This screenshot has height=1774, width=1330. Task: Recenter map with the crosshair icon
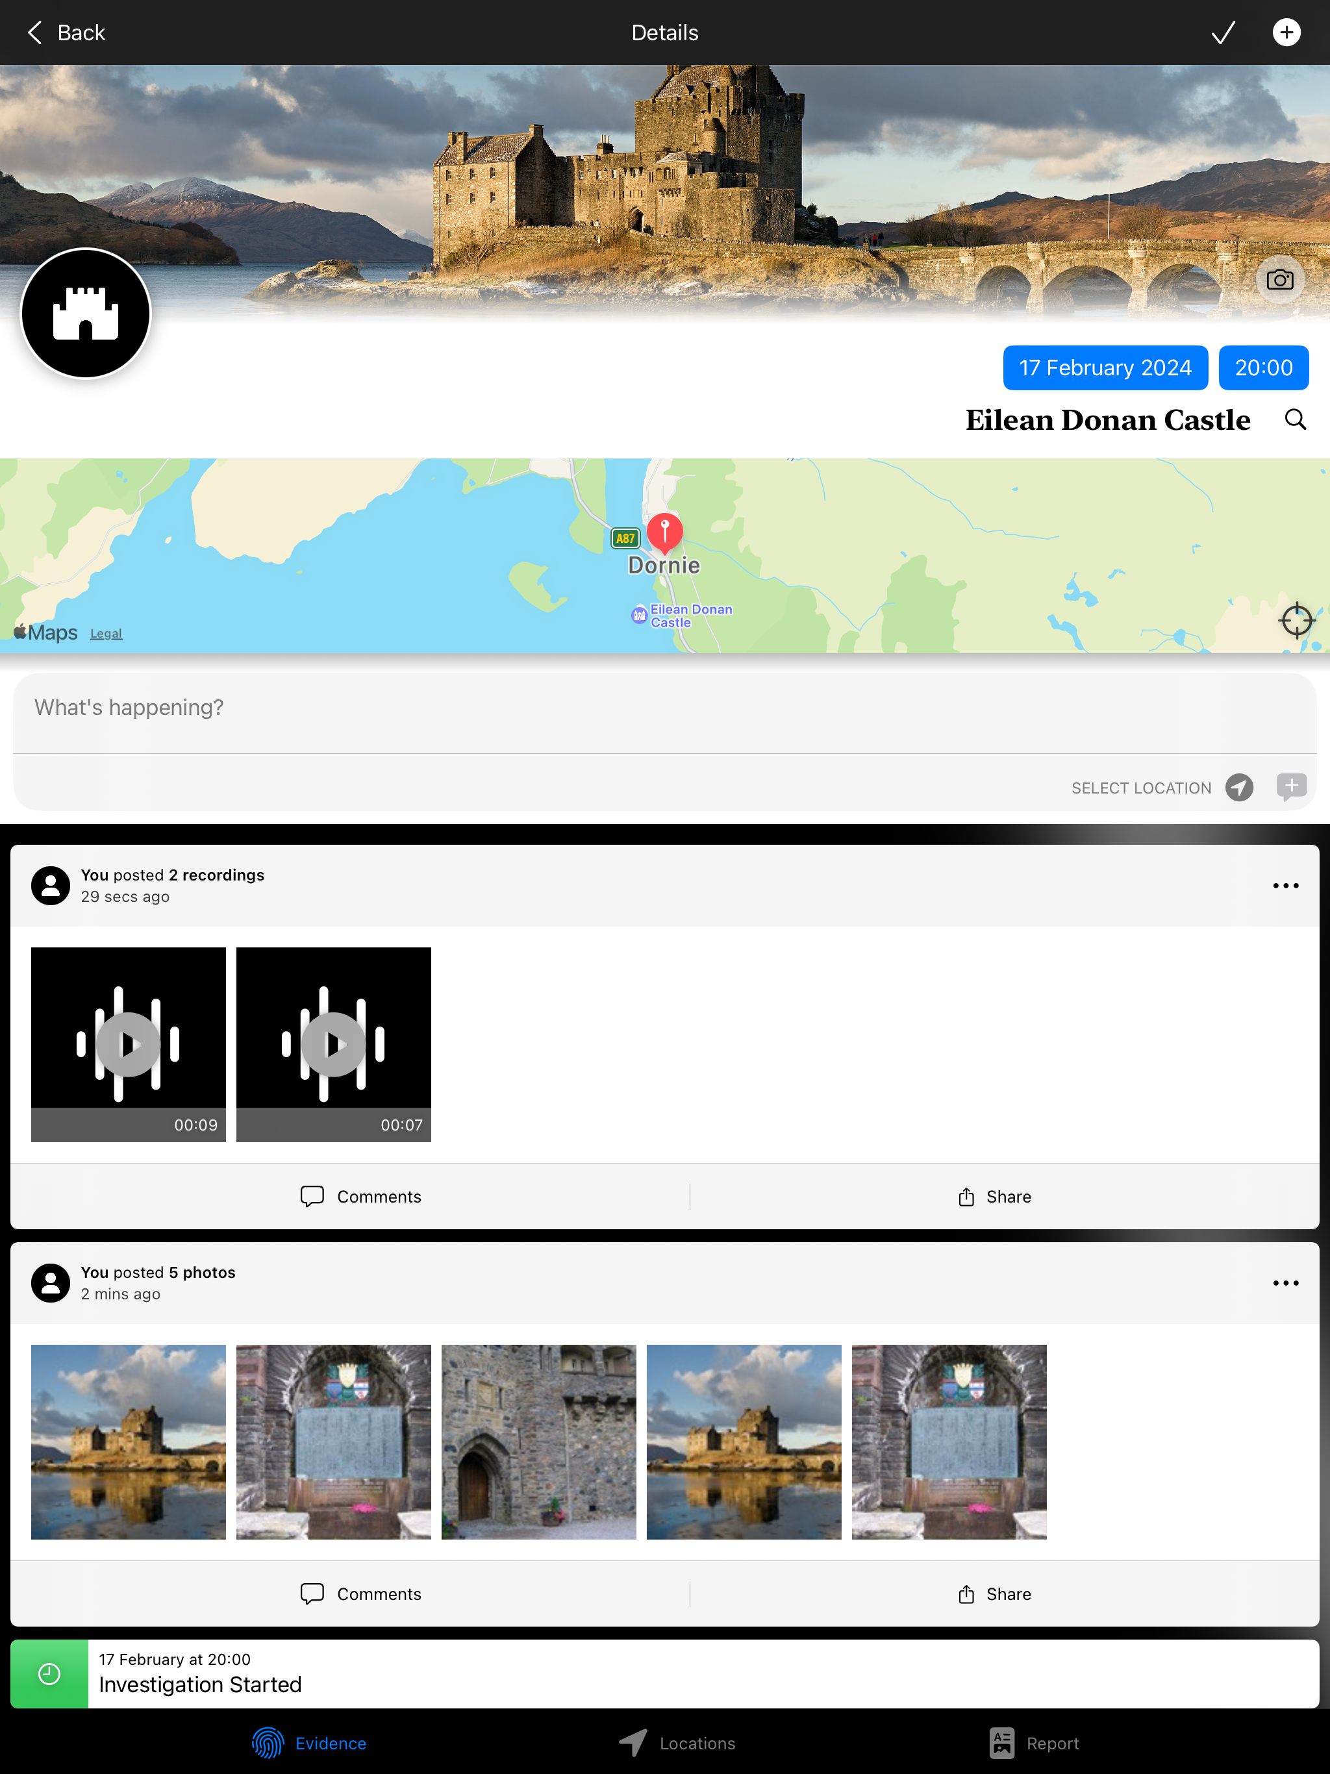coord(1296,620)
